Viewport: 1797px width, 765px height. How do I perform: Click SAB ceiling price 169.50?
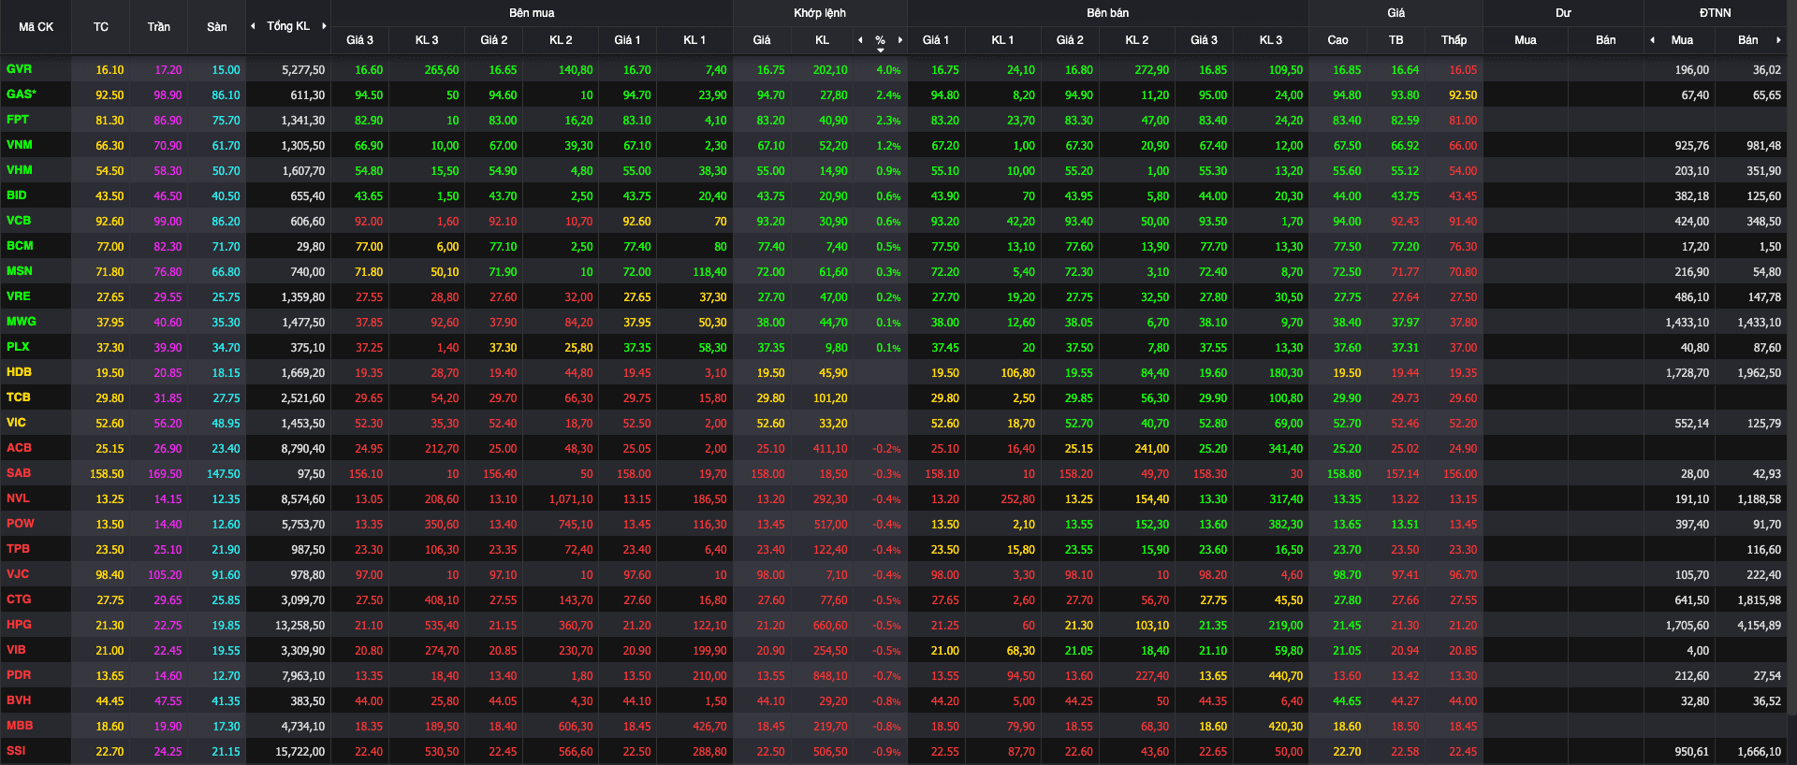tap(165, 474)
